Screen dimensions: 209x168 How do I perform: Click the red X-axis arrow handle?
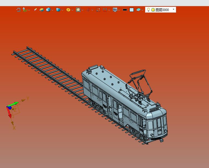click(x=9, y=113)
